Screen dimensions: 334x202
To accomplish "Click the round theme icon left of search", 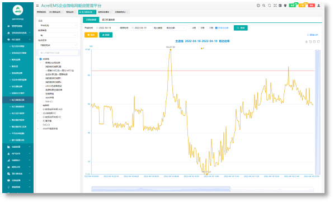I will pyautogui.click(x=258, y=6).
